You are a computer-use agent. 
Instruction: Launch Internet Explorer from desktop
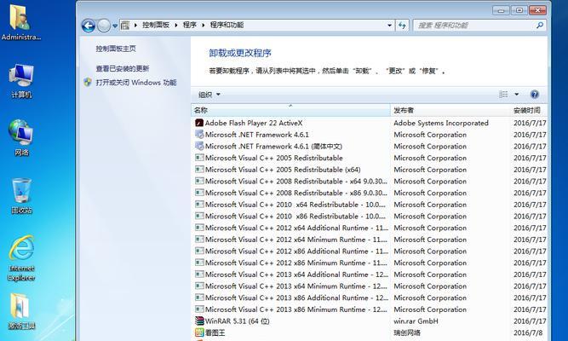click(x=21, y=258)
